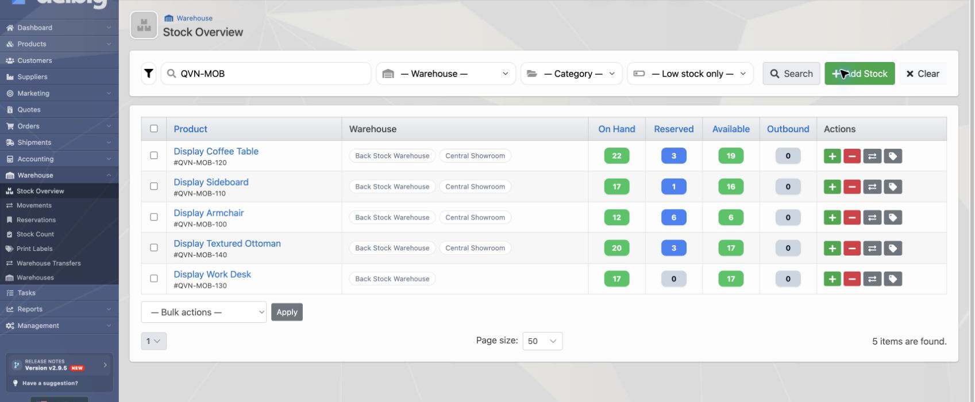Click the green plus icon for Display Armchair
975x402 pixels.
[832, 218]
